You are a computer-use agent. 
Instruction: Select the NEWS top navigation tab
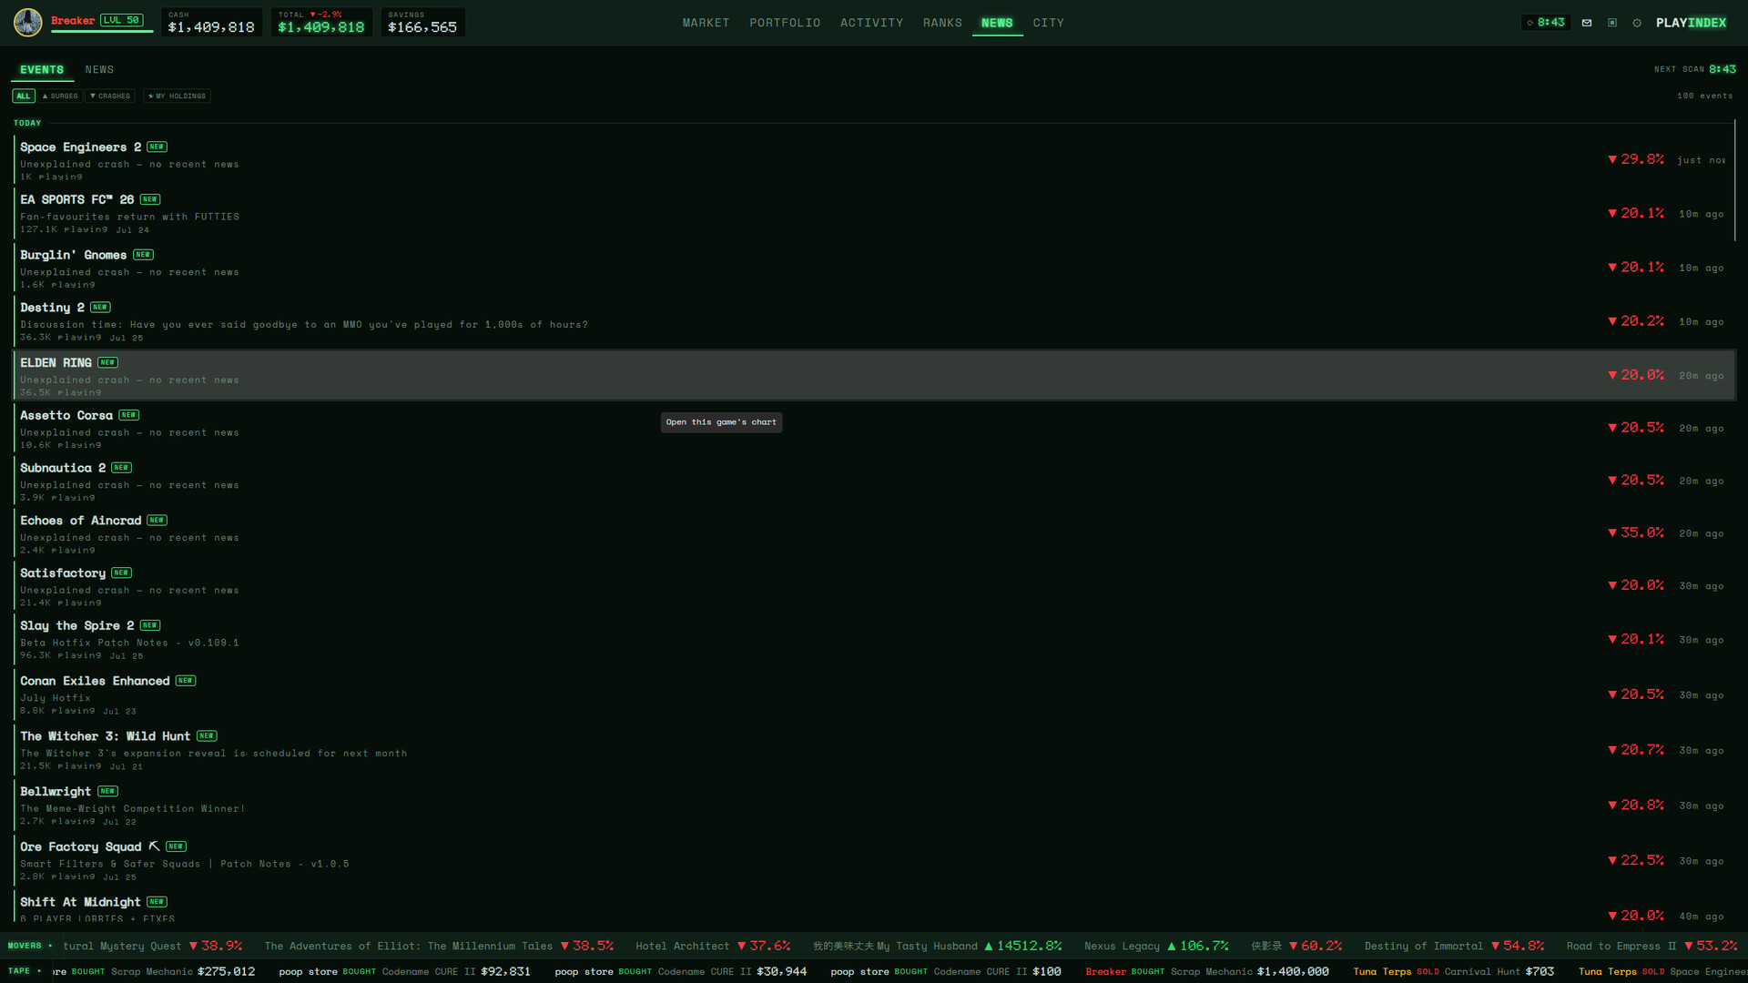pos(997,23)
